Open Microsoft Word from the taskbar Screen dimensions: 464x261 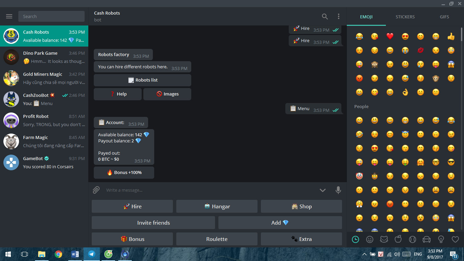[x=75, y=254]
